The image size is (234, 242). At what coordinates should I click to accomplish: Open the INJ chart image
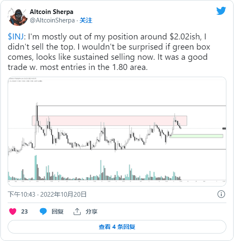[x=117, y=131]
